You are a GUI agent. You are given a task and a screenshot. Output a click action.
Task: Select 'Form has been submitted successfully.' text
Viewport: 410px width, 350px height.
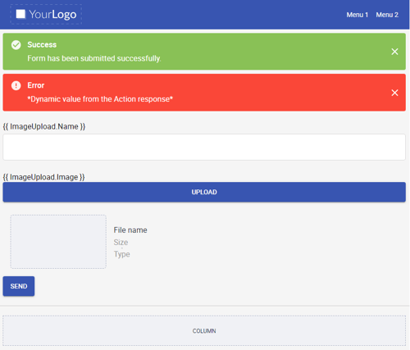point(94,58)
